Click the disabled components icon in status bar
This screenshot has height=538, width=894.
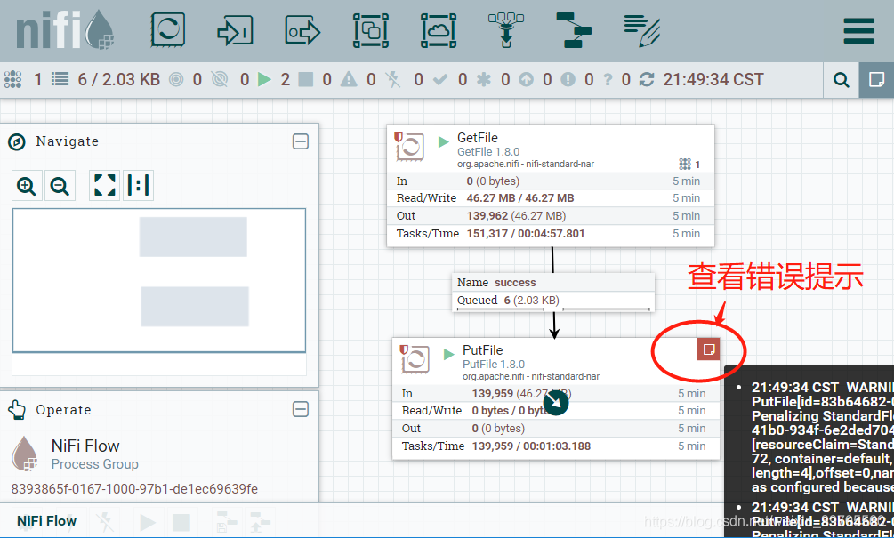pyautogui.click(x=393, y=79)
